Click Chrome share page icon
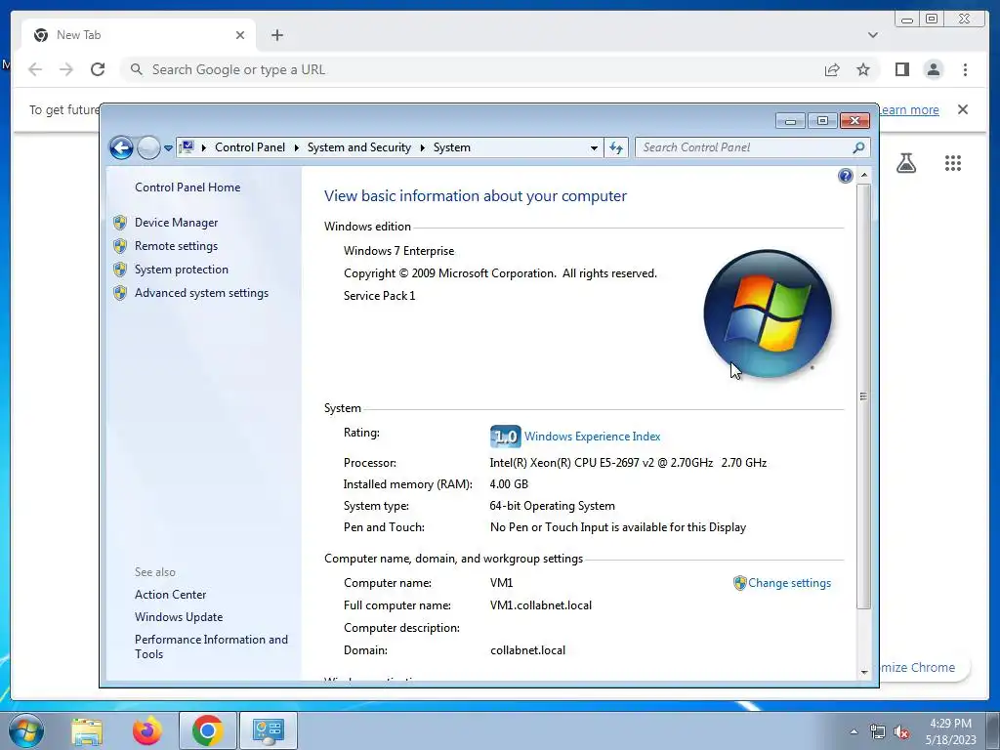The width and height of the screenshot is (1000, 750). click(832, 69)
